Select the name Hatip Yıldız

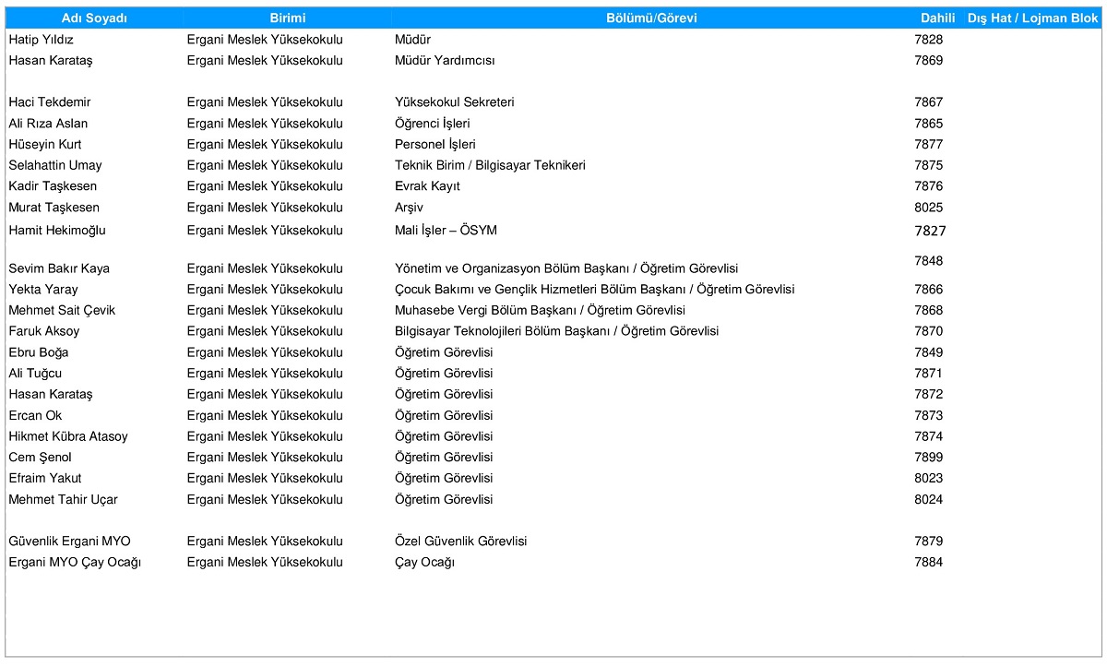coord(41,40)
